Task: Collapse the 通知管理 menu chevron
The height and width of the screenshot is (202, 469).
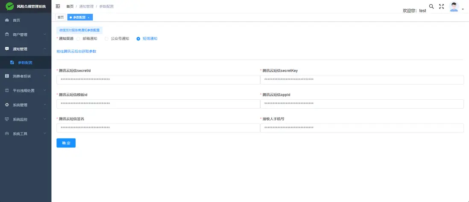Action: [x=44, y=49]
